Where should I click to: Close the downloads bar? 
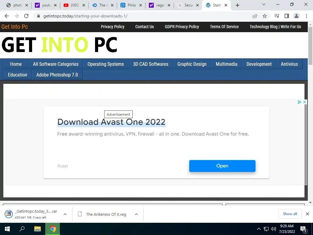(x=307, y=214)
